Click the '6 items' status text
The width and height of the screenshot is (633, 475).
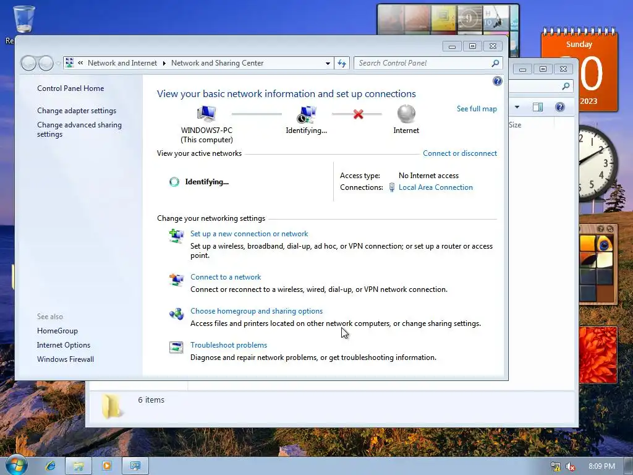151,400
